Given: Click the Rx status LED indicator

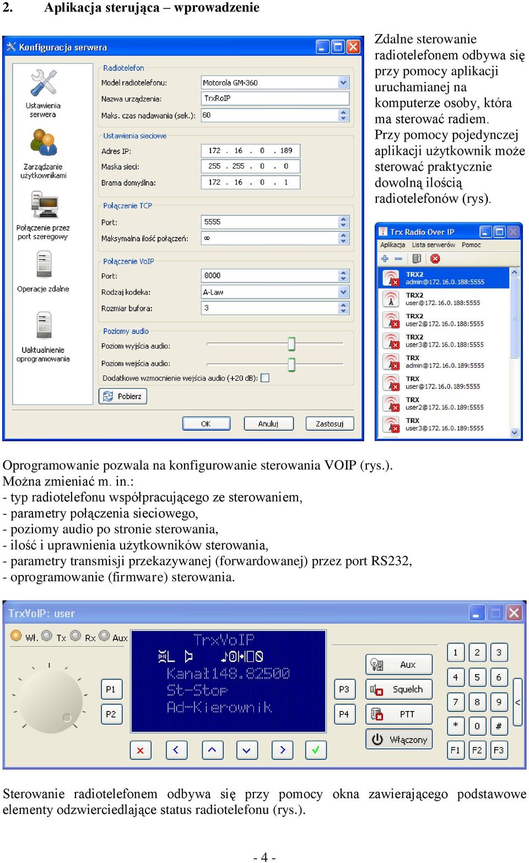Looking at the screenshot, I should pyautogui.click(x=75, y=636).
